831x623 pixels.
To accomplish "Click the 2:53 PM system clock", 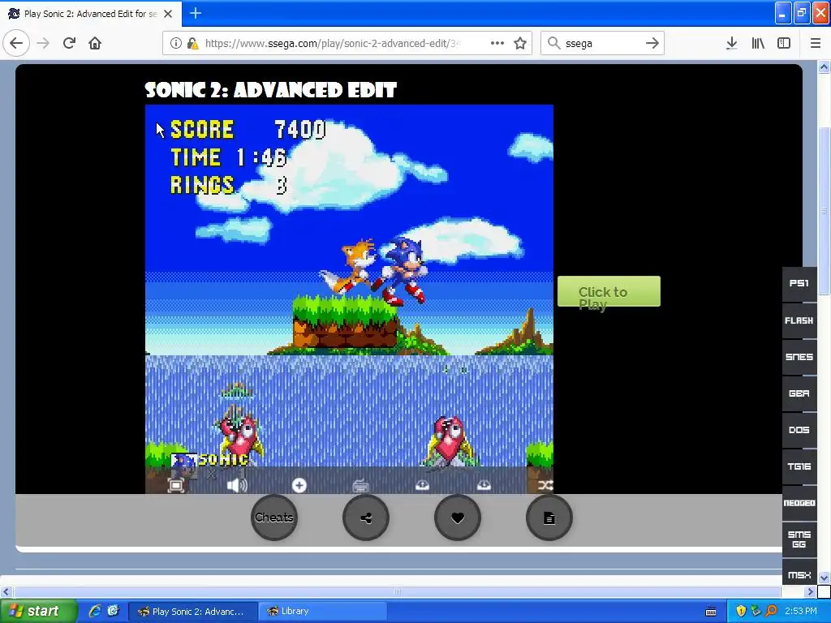I will (x=801, y=612).
